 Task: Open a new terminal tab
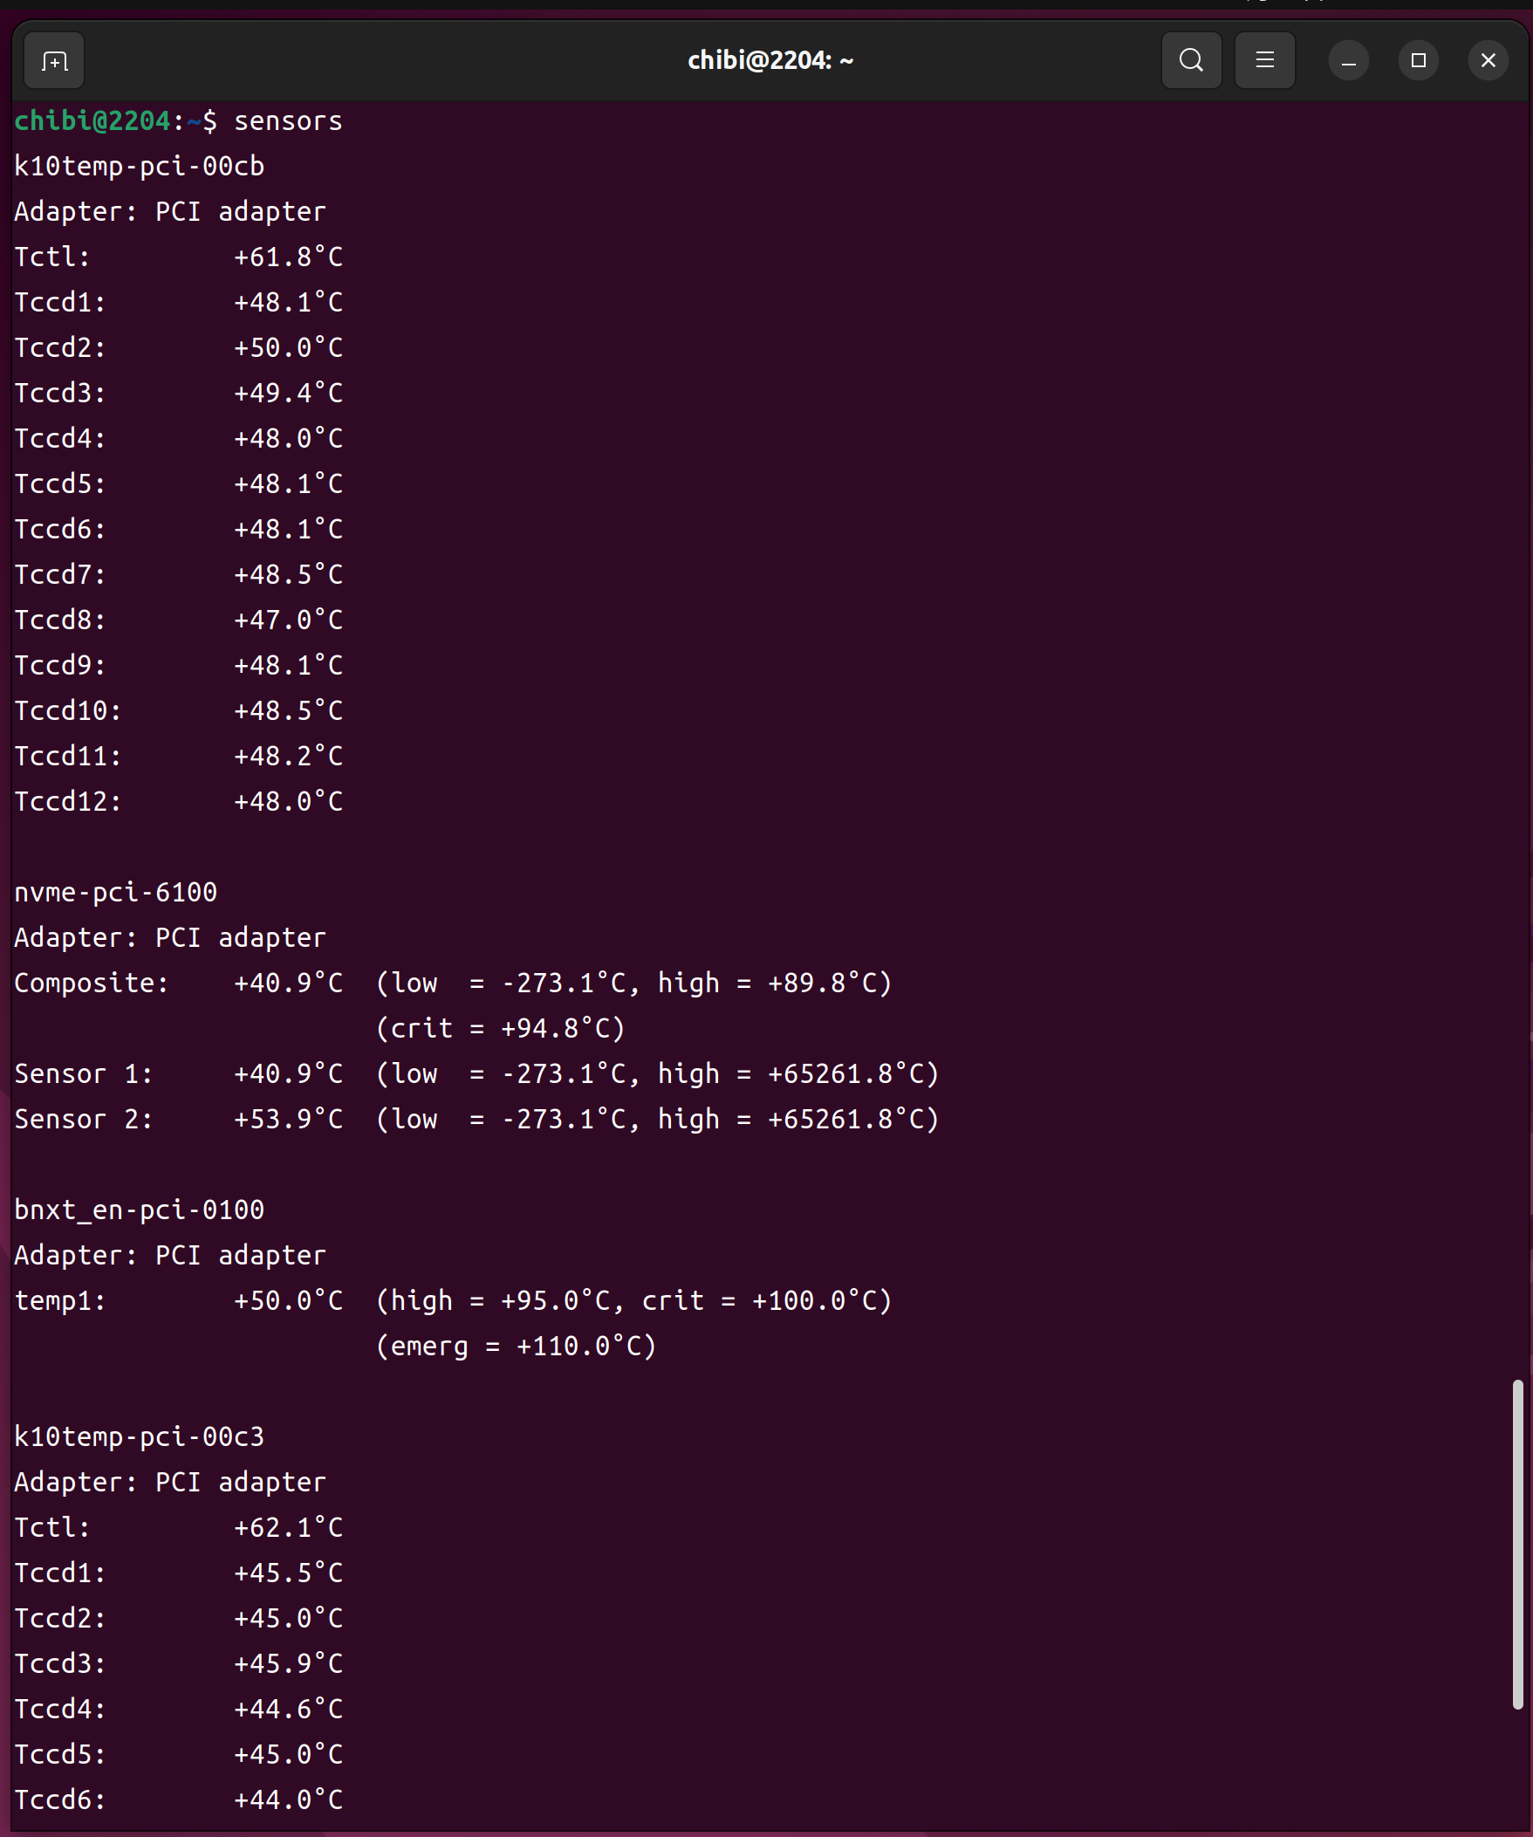54,61
